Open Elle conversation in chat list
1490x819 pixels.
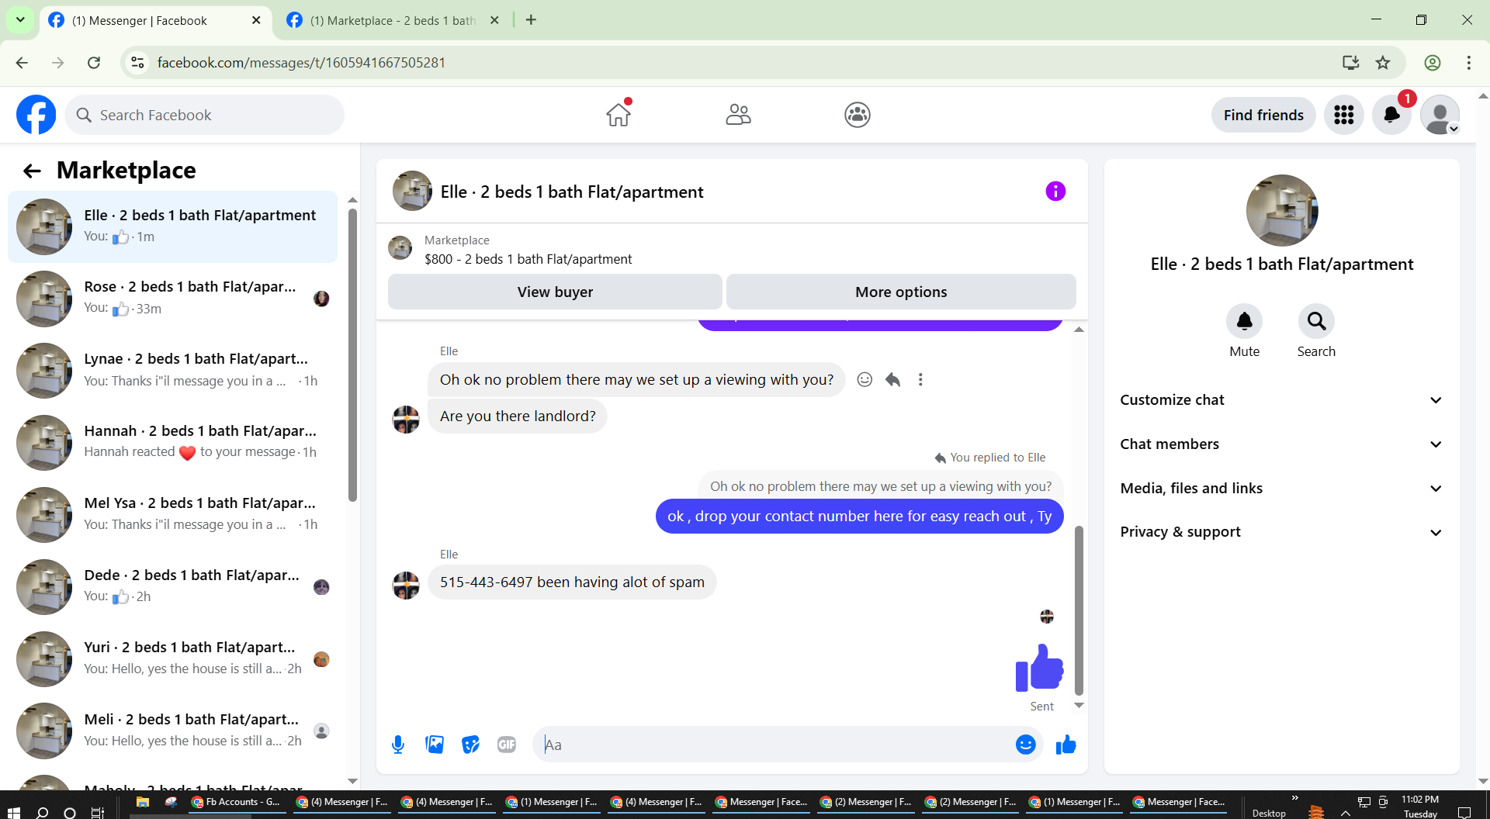172,226
